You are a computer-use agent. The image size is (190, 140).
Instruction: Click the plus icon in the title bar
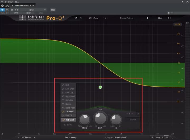[6, 2]
